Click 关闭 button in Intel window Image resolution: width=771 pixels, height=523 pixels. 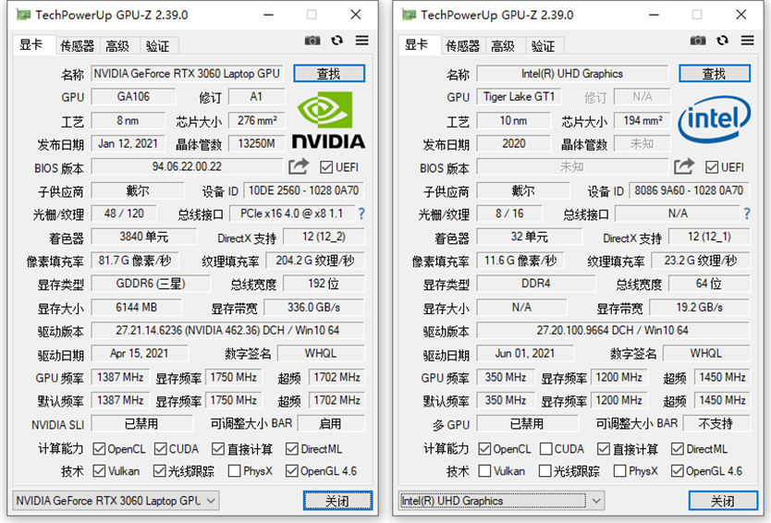click(x=723, y=501)
